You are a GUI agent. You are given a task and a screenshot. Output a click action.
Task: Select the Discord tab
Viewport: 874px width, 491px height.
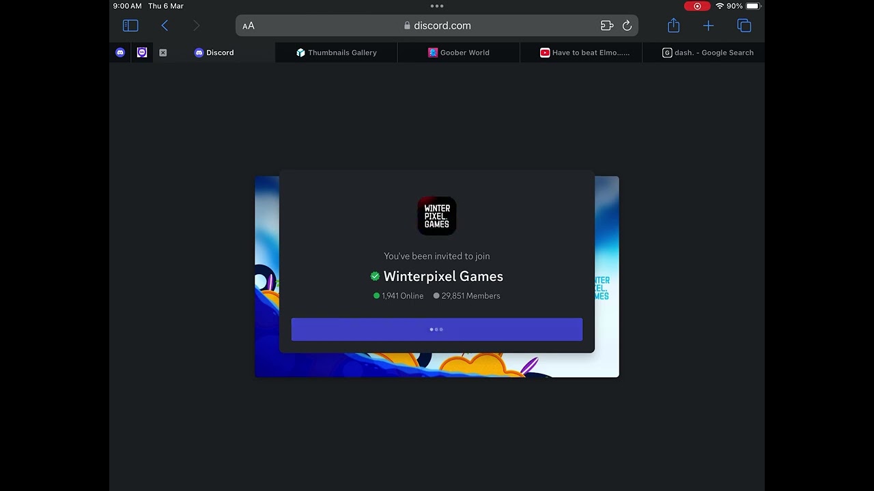pos(214,53)
